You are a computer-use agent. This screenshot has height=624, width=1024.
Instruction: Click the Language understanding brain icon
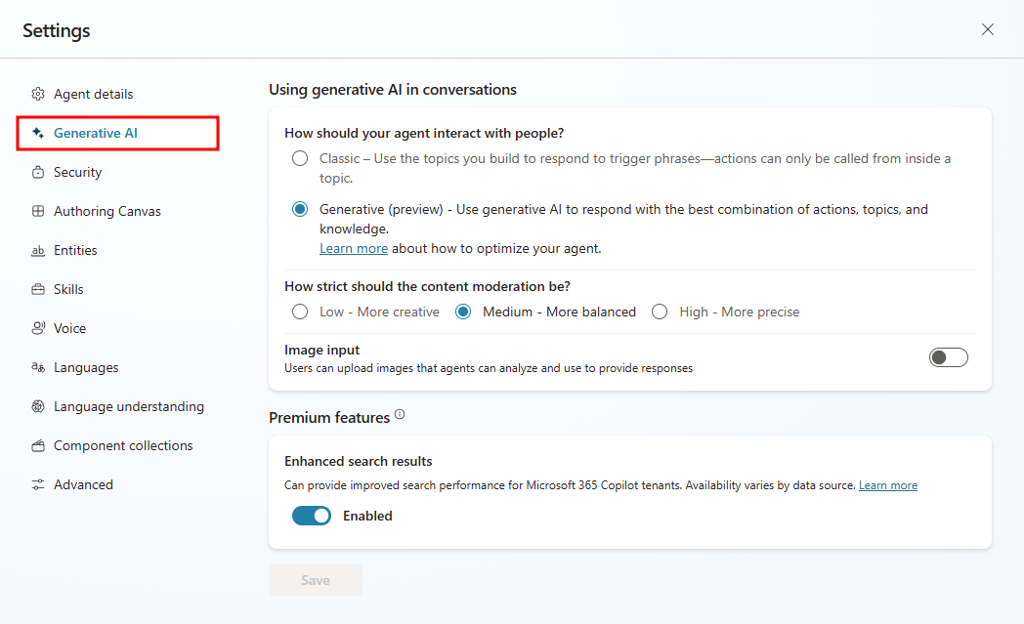pyautogui.click(x=38, y=406)
